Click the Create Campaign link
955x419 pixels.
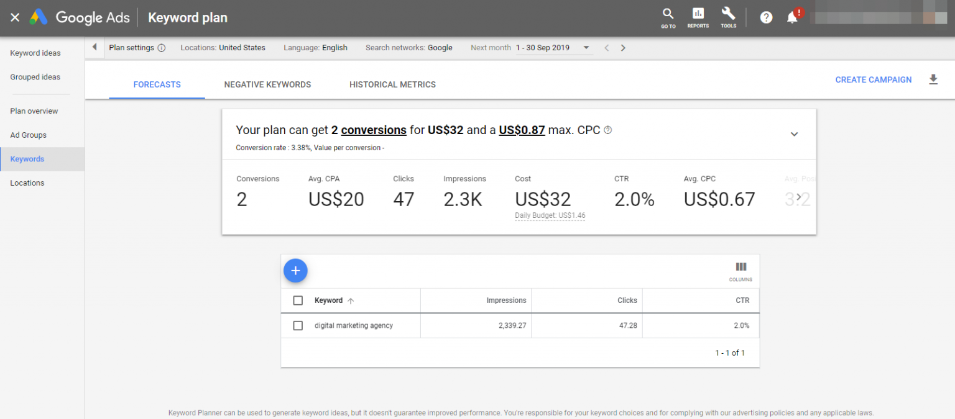(x=873, y=79)
